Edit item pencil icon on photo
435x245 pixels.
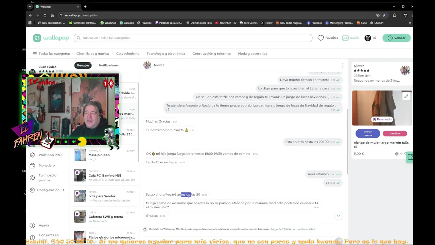(406, 96)
